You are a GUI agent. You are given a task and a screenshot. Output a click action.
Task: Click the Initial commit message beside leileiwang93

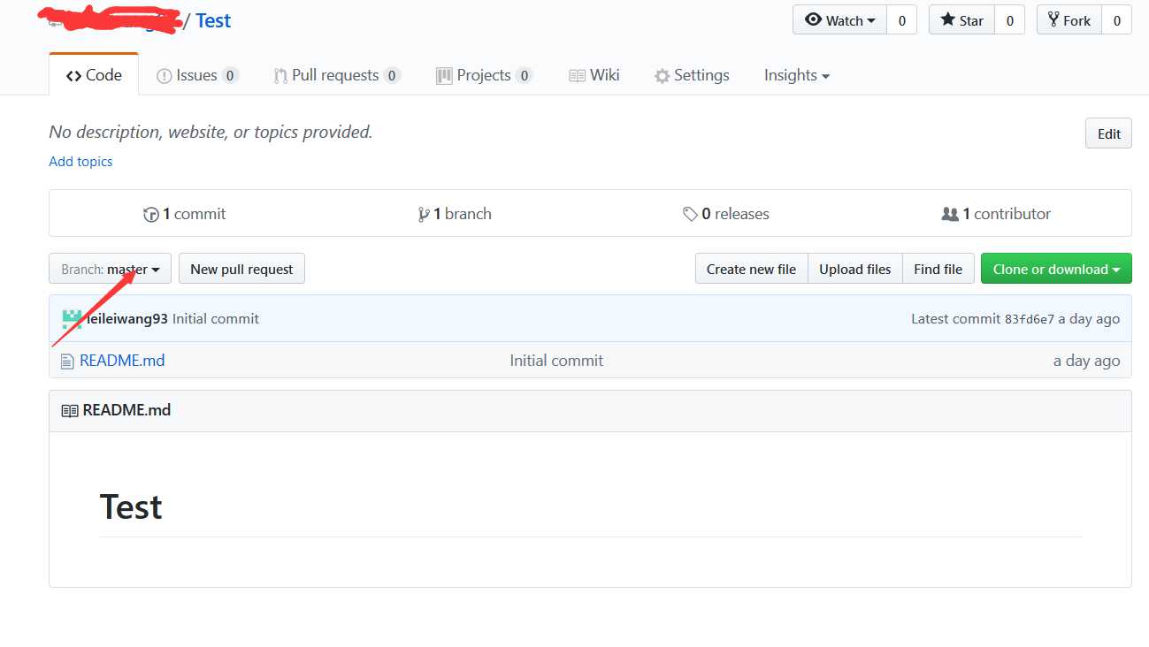pyautogui.click(x=216, y=318)
